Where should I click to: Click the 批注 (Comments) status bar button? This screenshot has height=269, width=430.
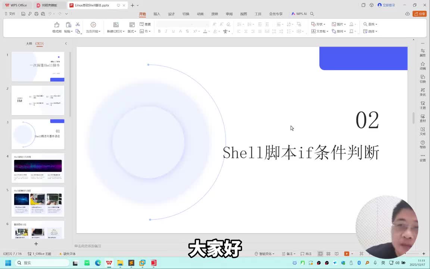point(306,254)
